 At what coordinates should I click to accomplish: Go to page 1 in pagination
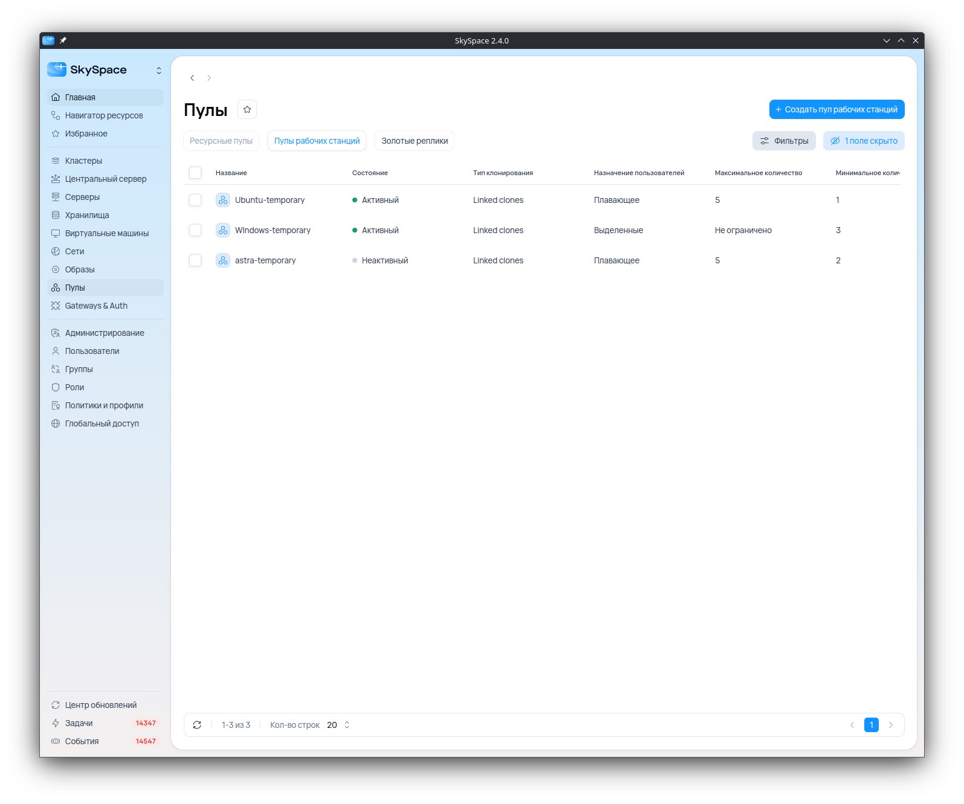click(x=872, y=725)
